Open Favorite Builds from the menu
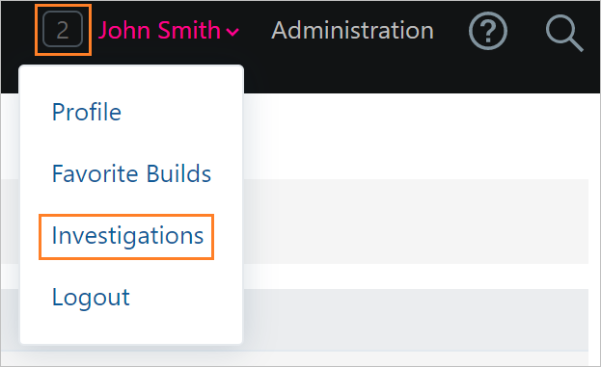This screenshot has width=601, height=367. coord(131,173)
